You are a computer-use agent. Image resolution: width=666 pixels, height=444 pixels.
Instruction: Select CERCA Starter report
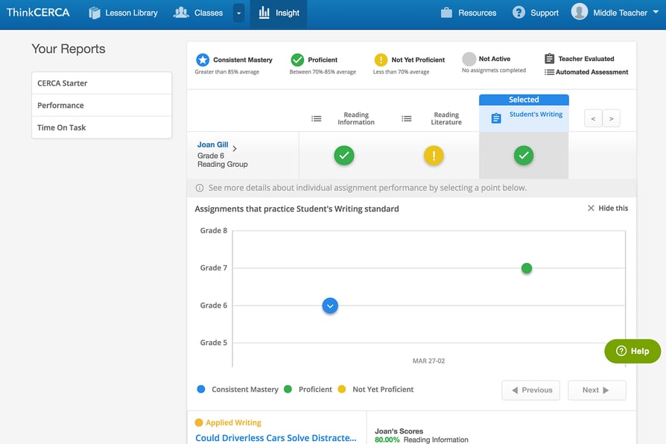click(102, 83)
